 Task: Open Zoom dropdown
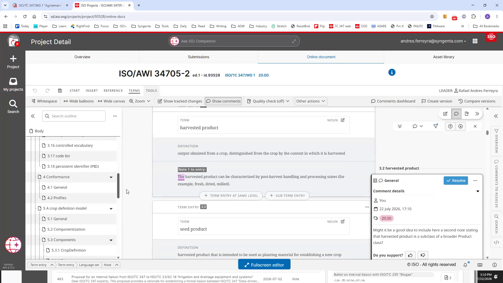[140, 101]
